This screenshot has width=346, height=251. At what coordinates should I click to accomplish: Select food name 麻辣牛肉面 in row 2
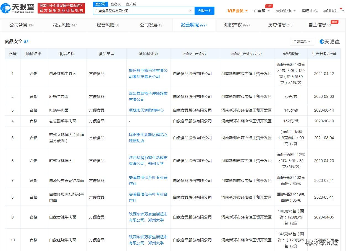[x=59, y=96]
